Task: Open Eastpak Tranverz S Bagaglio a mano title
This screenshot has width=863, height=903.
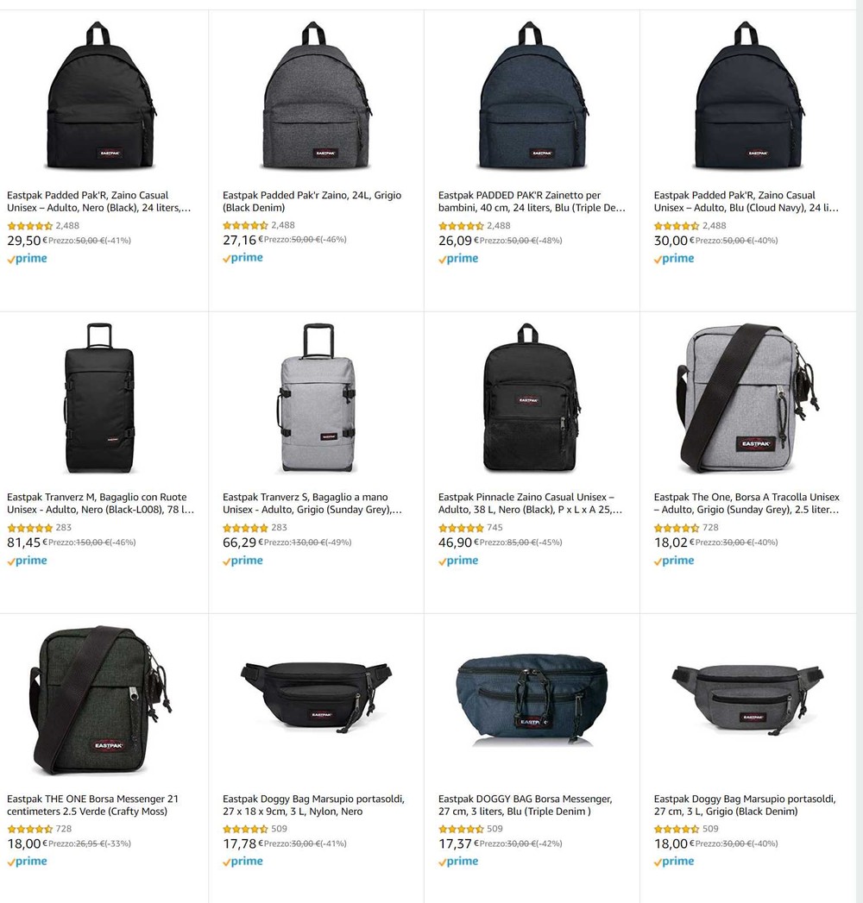Action: (x=312, y=504)
